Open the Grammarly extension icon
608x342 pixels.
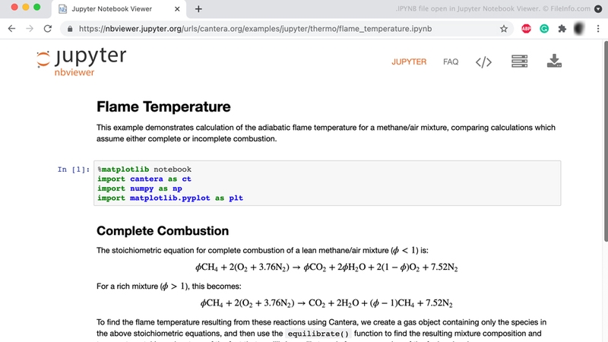pos(544,29)
